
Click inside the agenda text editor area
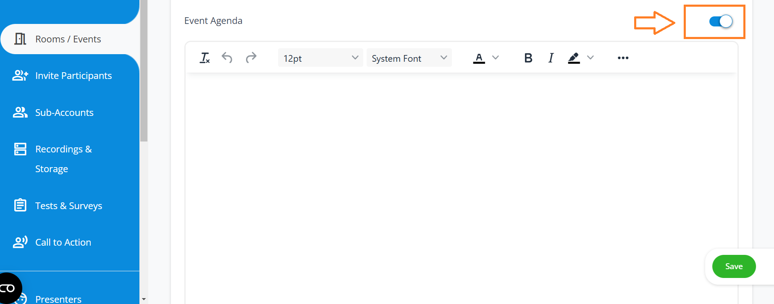461,176
